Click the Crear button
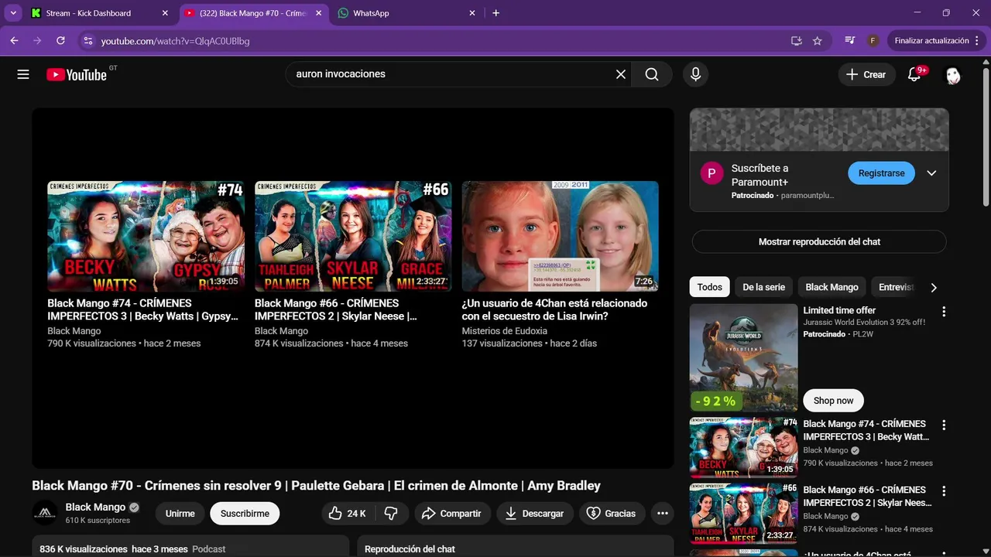The image size is (991, 557). tap(866, 74)
